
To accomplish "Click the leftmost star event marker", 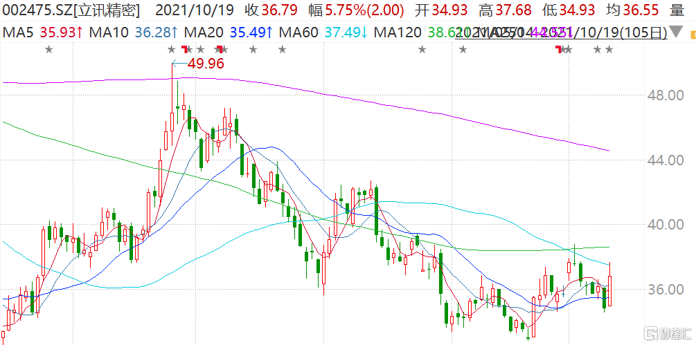I will (x=49, y=49).
